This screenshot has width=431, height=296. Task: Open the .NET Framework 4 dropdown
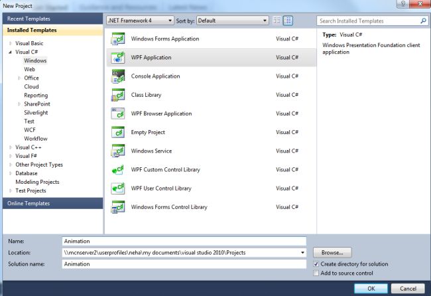pyautogui.click(x=140, y=21)
